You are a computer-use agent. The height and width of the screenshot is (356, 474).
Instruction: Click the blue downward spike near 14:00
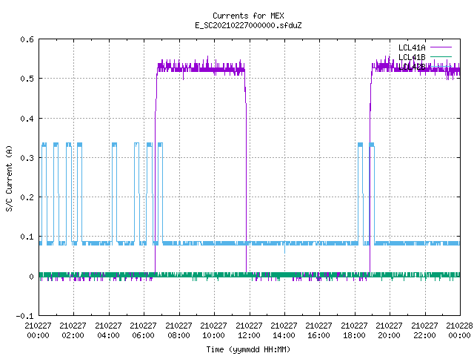pos(284,249)
